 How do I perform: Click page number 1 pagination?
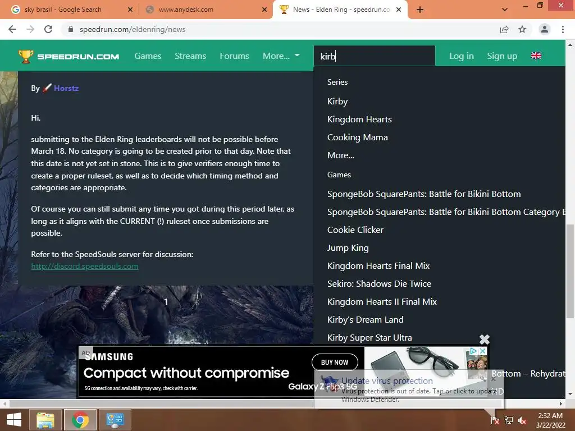tap(166, 301)
